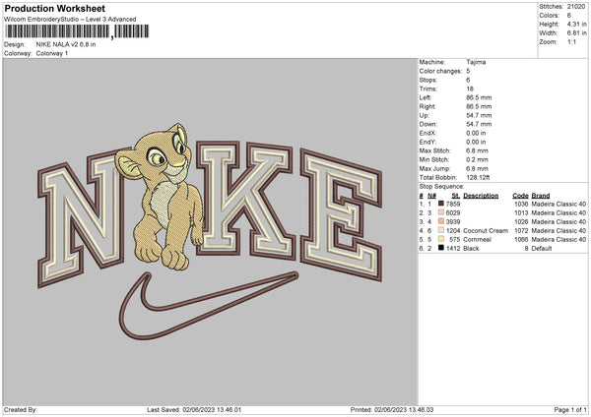Screen dimensions: 591x417
Task: Click the Max Stitch value
Action: [x=477, y=150]
